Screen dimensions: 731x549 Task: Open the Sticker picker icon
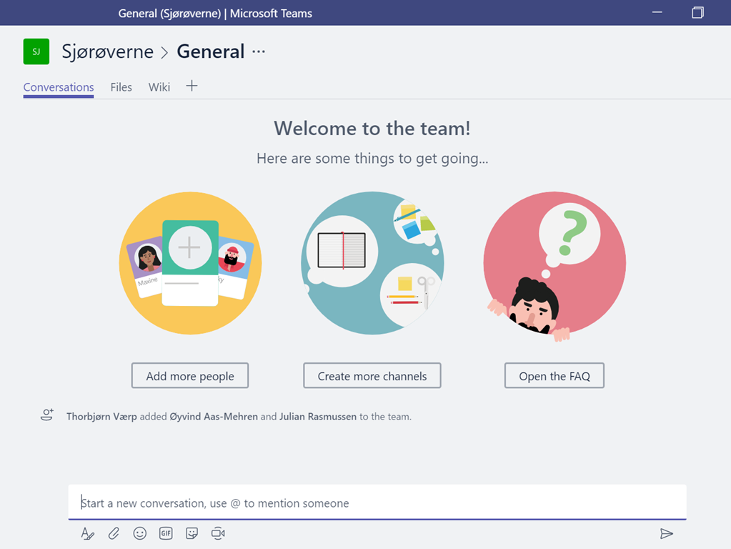[x=192, y=533]
